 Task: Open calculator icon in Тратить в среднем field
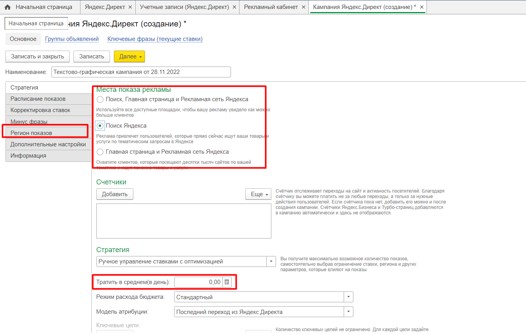(227, 282)
